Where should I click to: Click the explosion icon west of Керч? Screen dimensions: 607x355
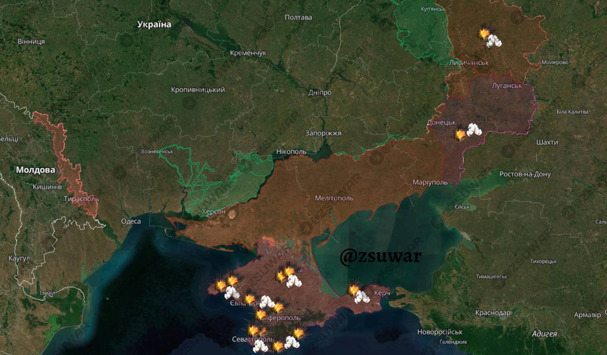click(353, 290)
